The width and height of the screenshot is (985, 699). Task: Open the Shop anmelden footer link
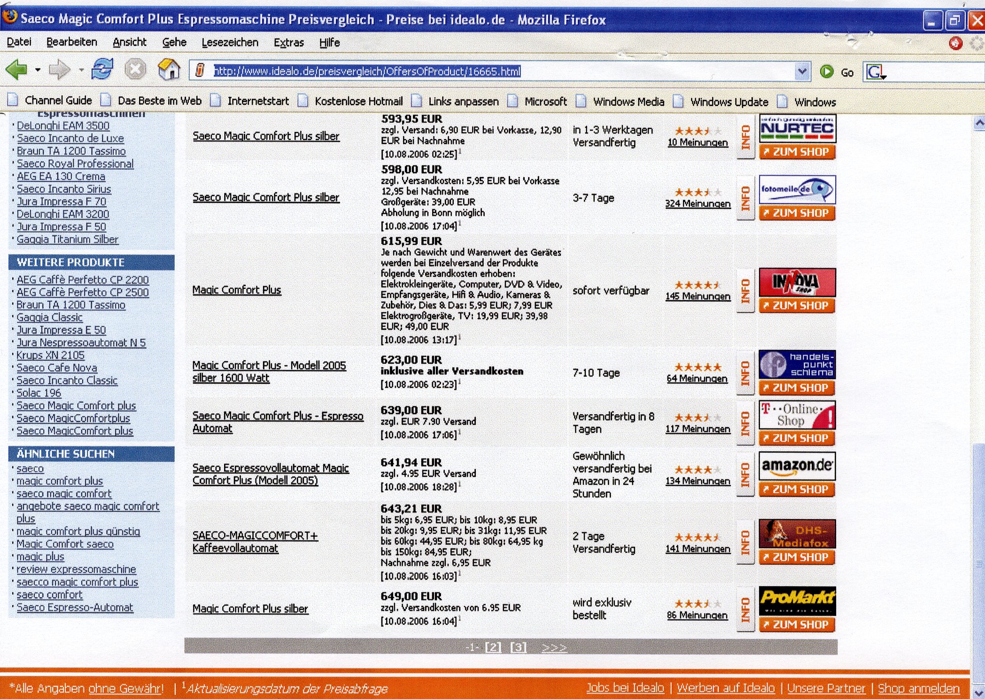tap(919, 688)
